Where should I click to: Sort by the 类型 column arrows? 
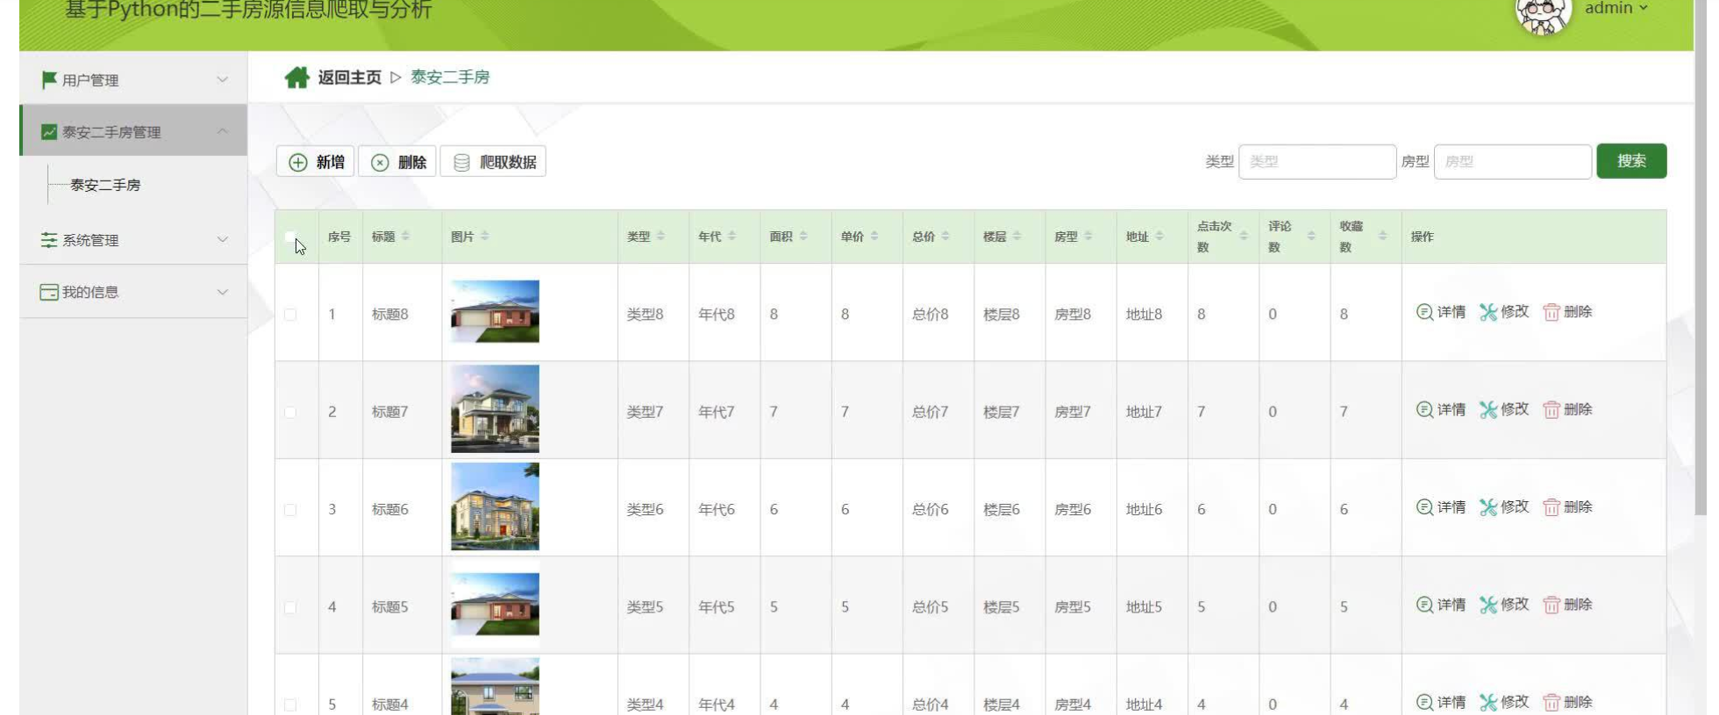660,237
